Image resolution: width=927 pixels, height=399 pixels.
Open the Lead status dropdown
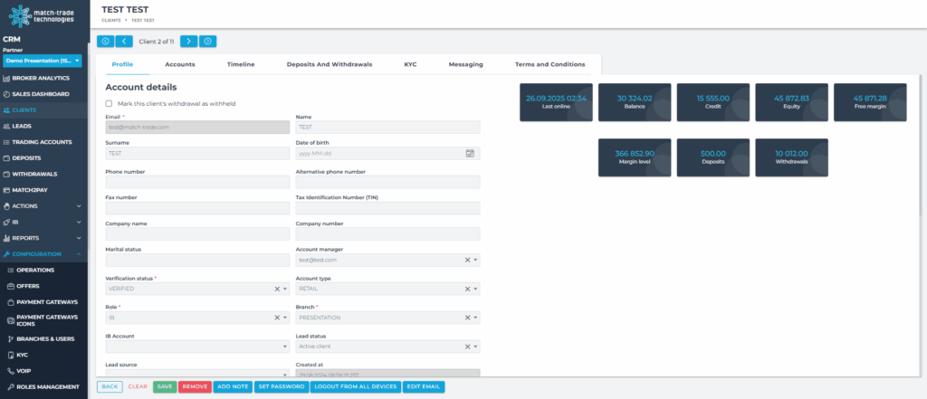pyautogui.click(x=475, y=346)
